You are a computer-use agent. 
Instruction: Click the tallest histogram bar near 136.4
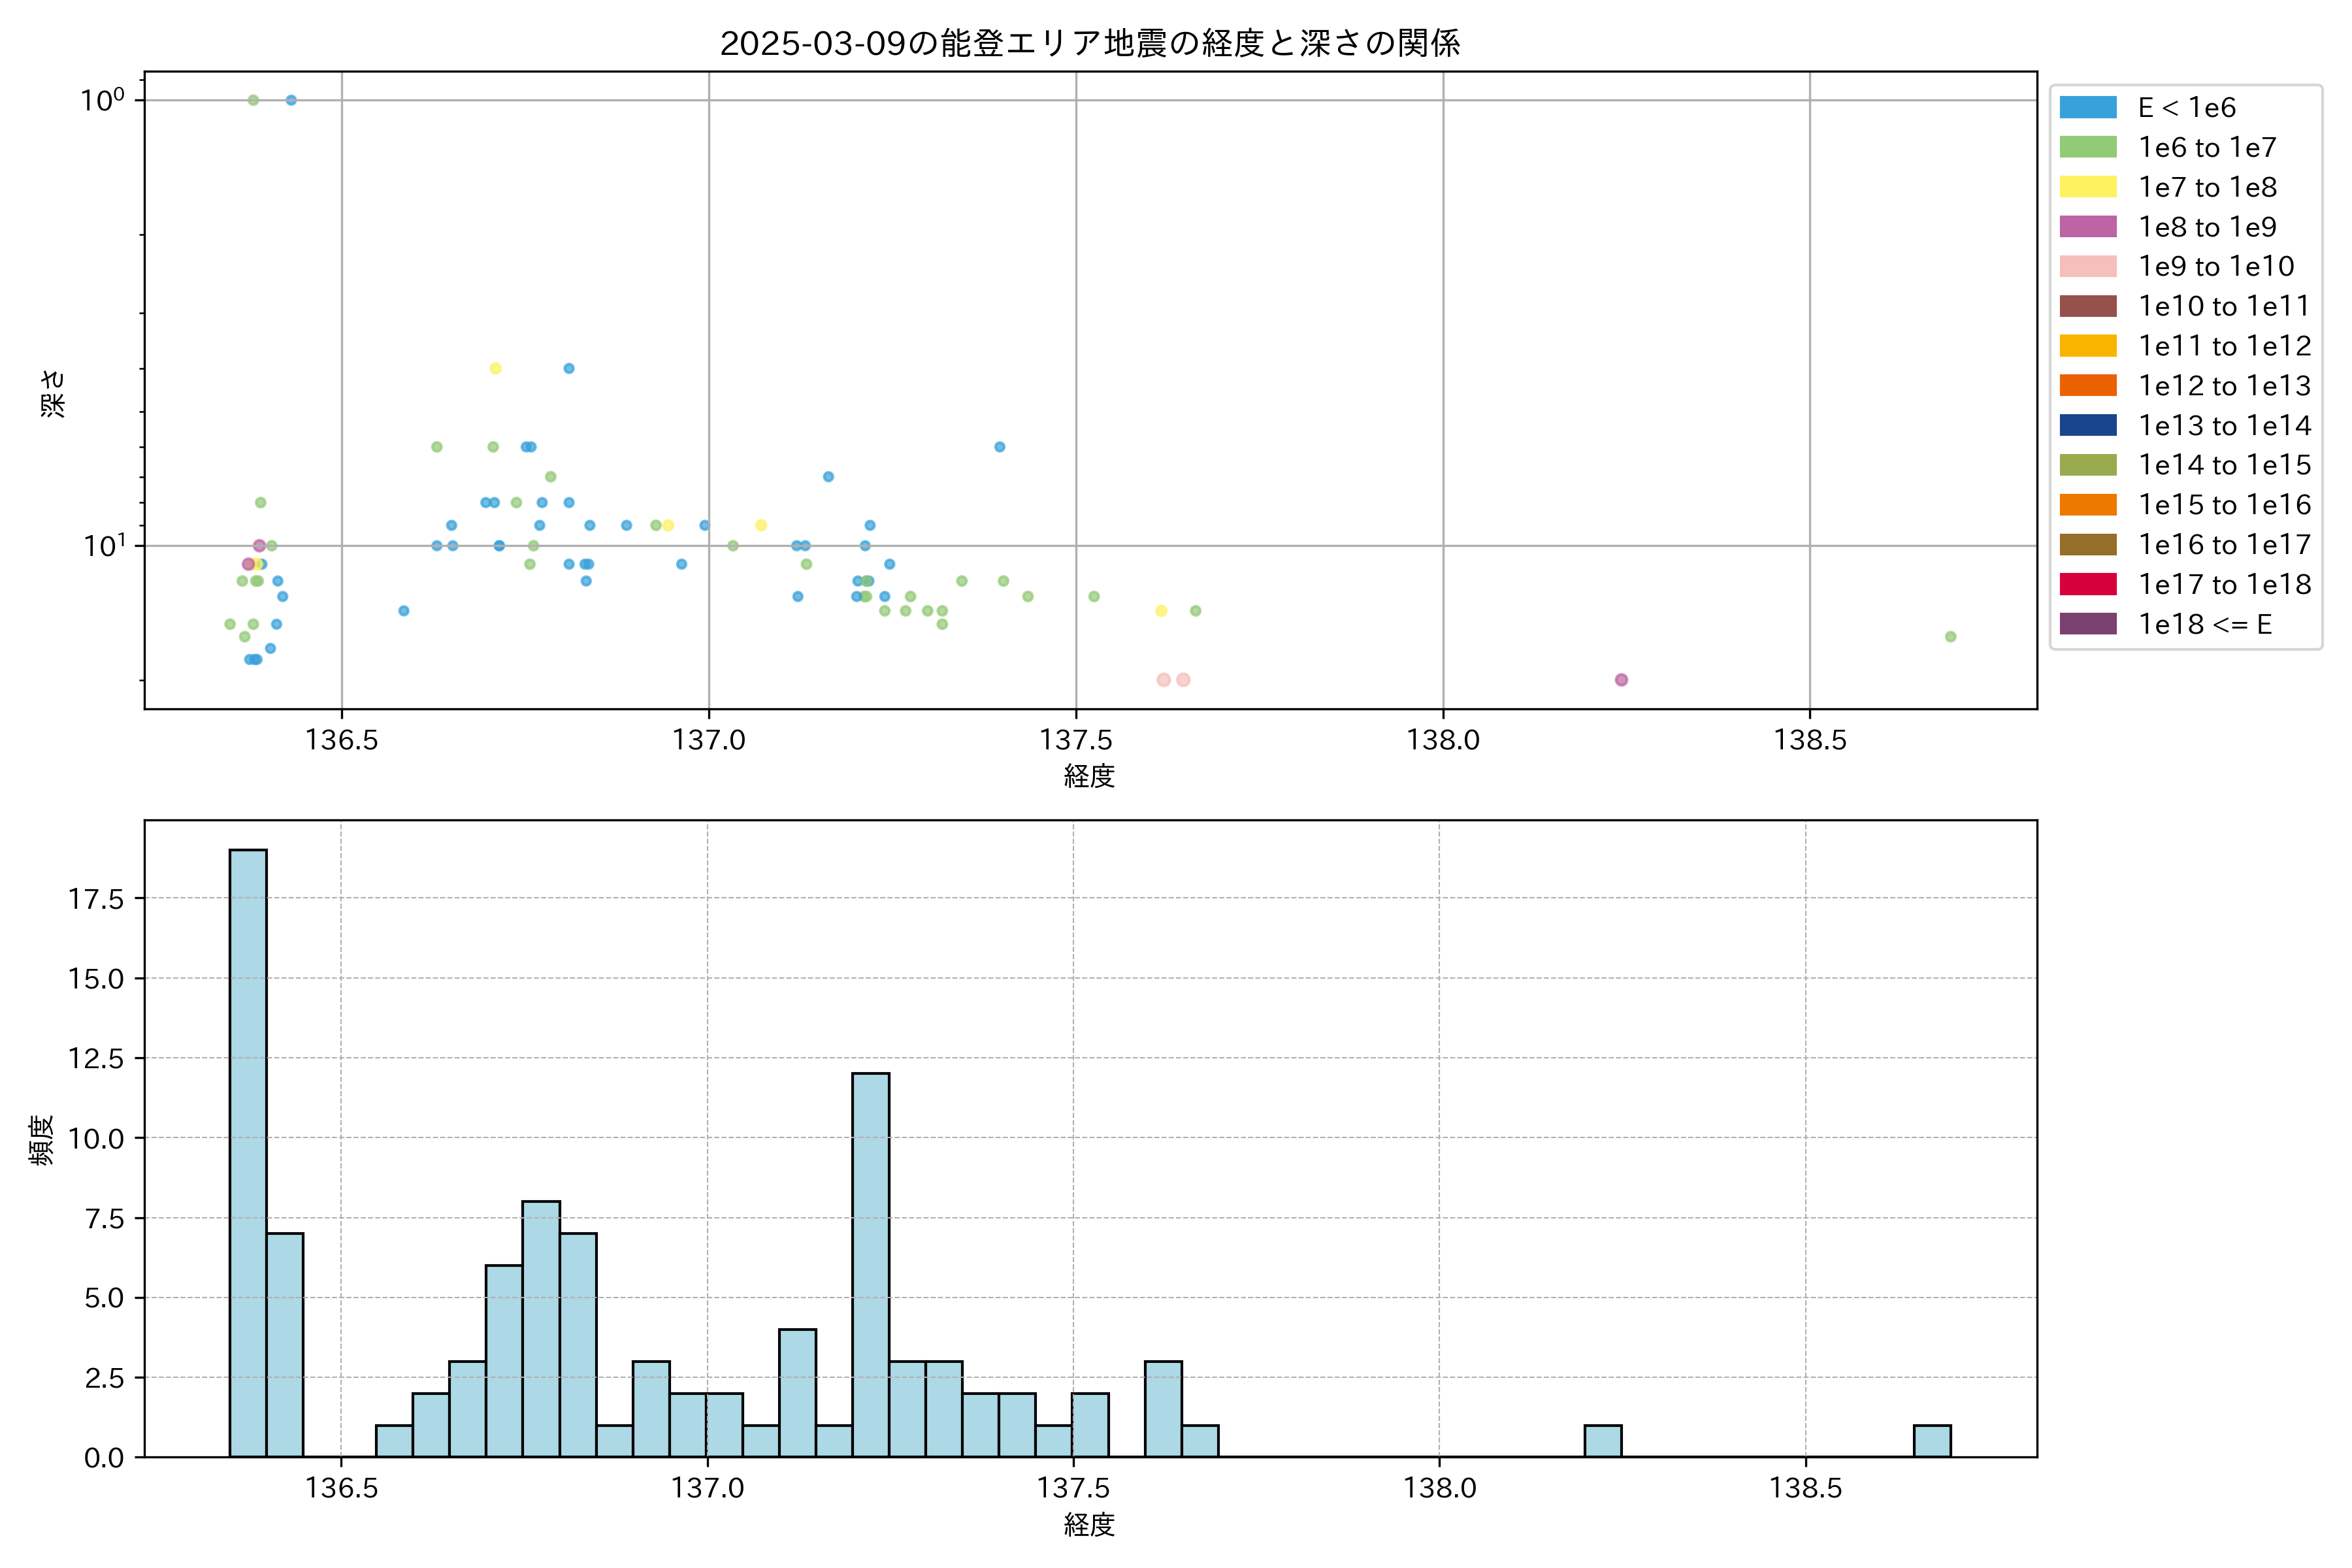(248, 1150)
